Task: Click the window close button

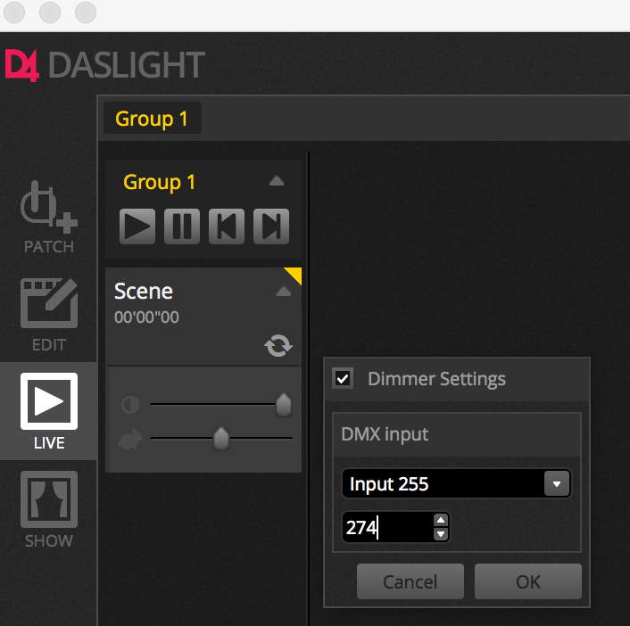Action: pyautogui.click(x=14, y=12)
